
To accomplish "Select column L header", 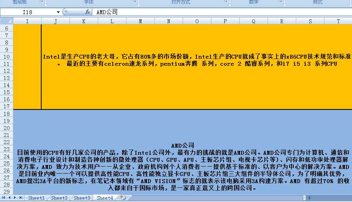I will (112, 21).
